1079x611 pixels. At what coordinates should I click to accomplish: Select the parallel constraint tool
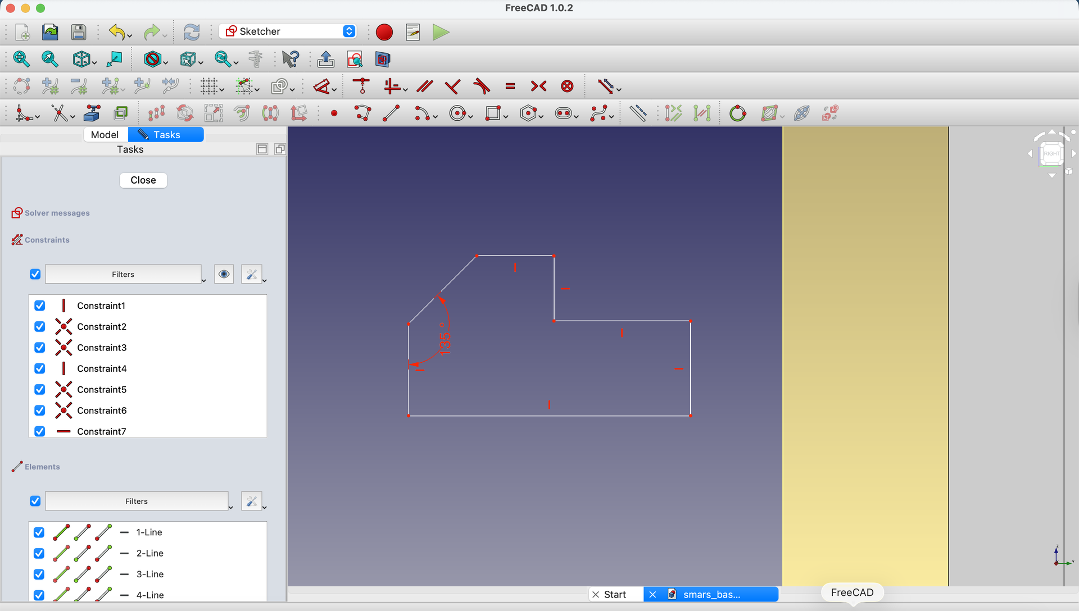click(x=425, y=86)
